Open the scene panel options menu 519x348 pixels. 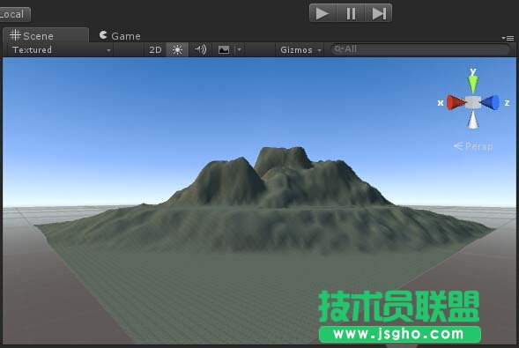[508, 39]
